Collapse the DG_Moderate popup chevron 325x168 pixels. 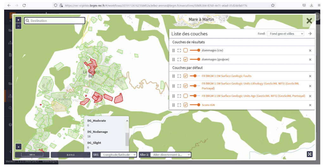point(127,121)
